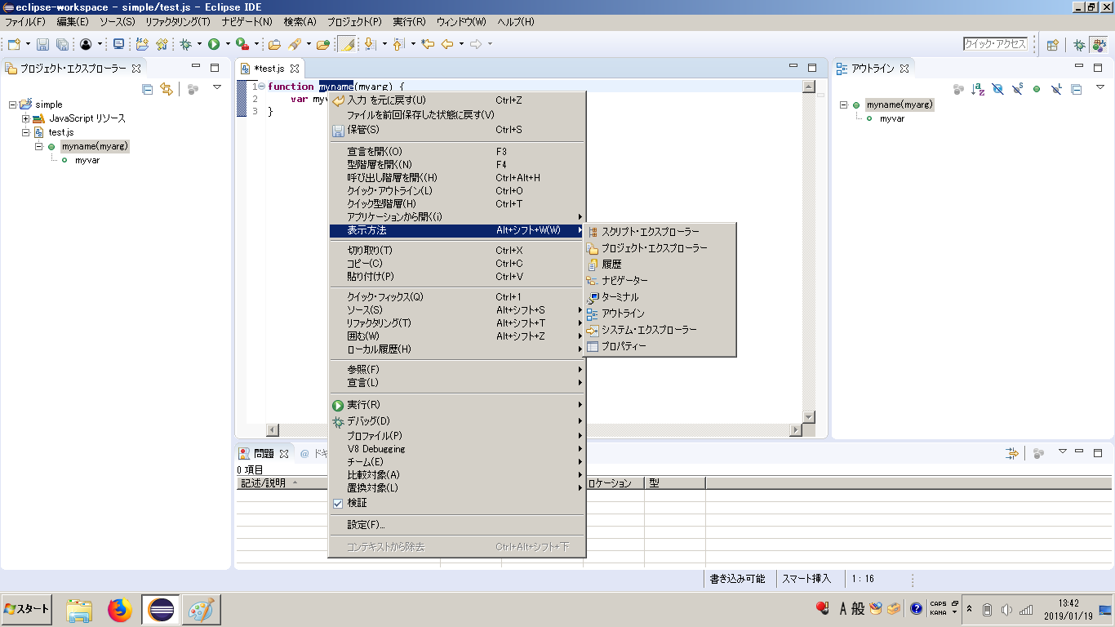Image resolution: width=1115 pixels, height=627 pixels.
Task: Open the New wizard icon on the toolbar
Action: 14,45
